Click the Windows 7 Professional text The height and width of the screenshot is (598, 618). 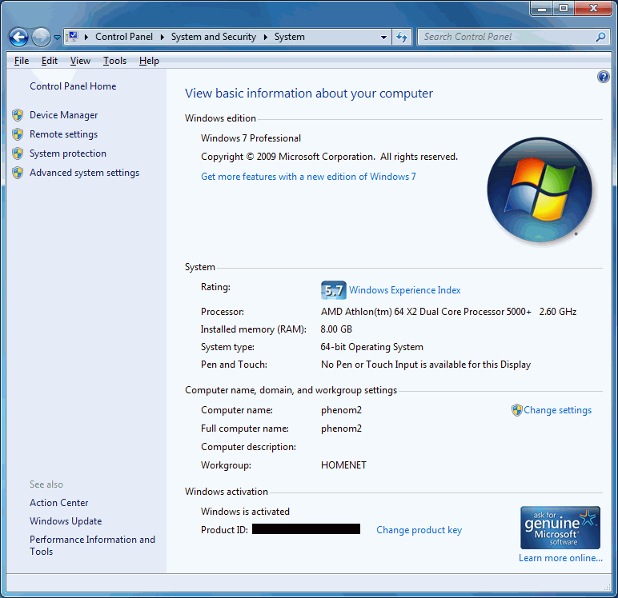pyautogui.click(x=251, y=138)
